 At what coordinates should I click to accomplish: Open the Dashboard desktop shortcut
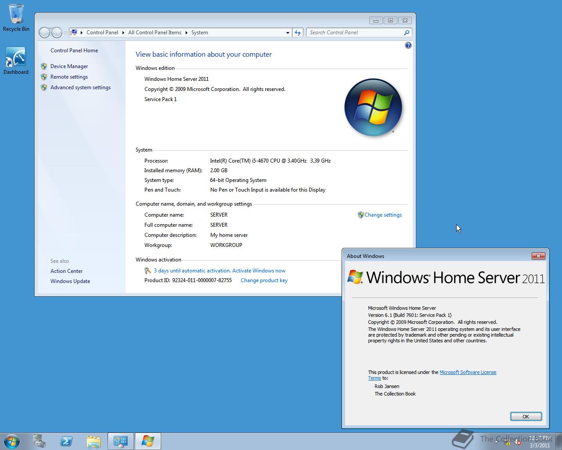point(16,61)
